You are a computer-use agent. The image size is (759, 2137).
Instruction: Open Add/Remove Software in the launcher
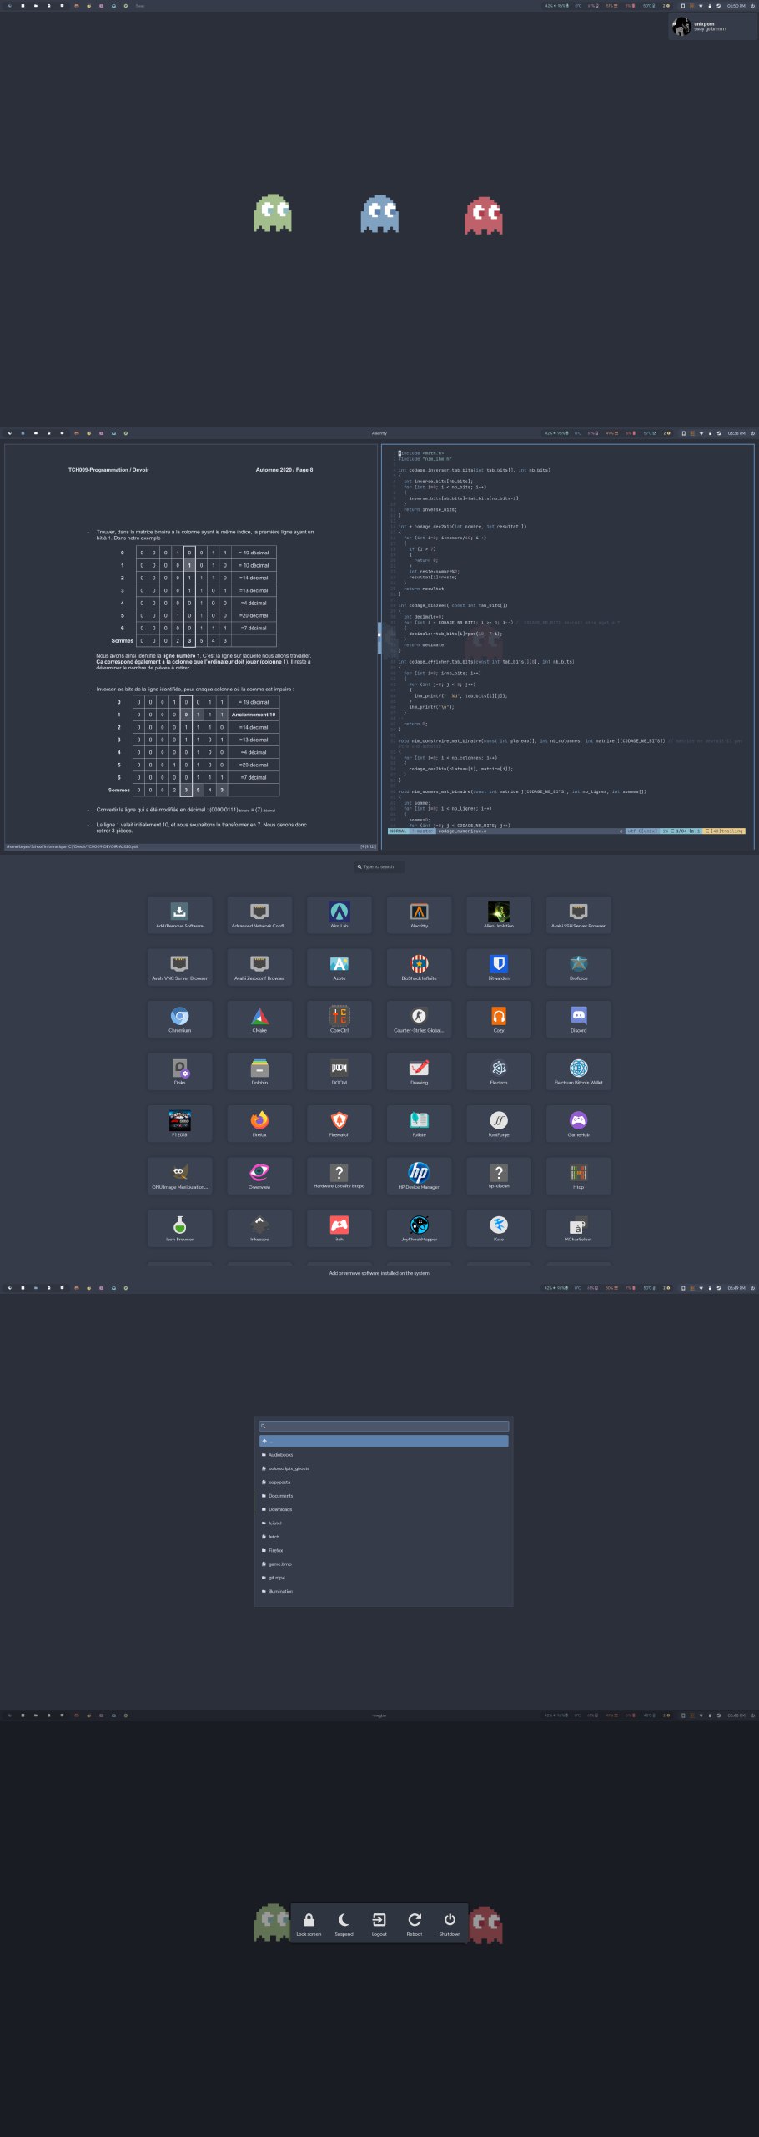(x=179, y=915)
